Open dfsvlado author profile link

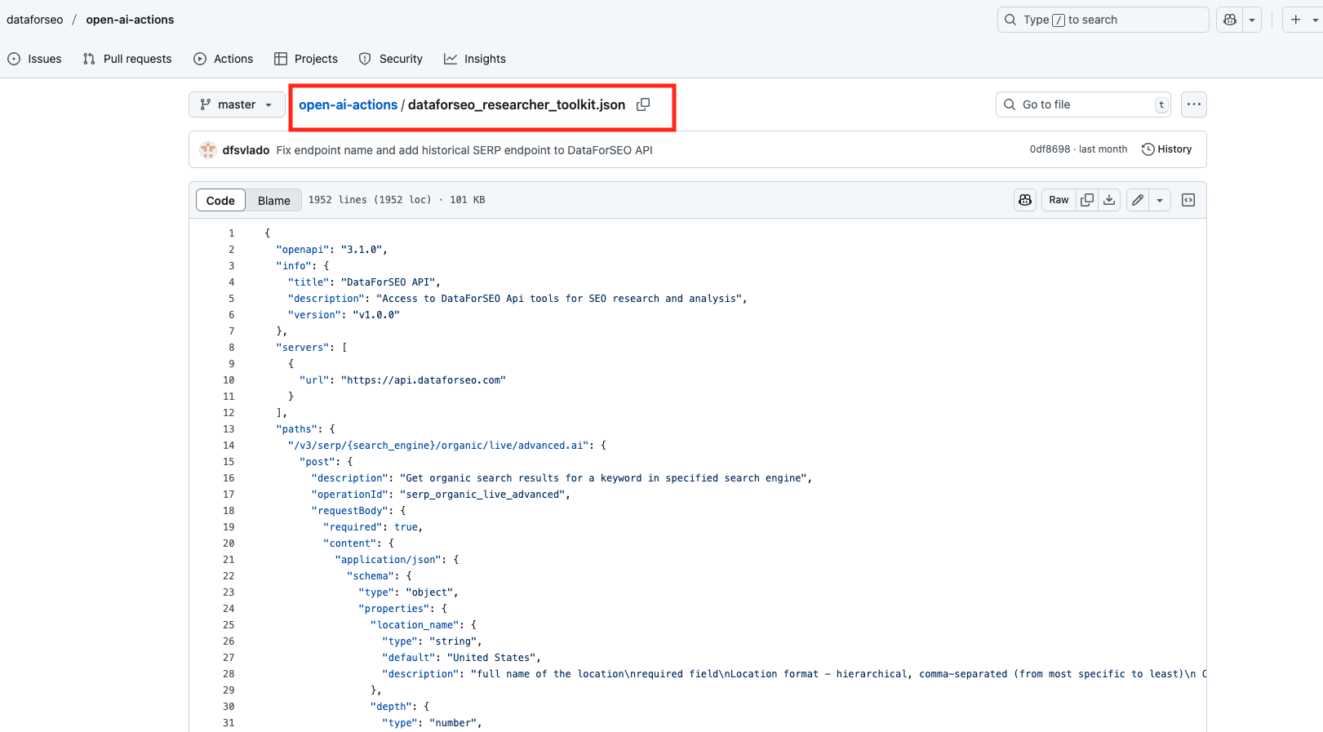(246, 150)
